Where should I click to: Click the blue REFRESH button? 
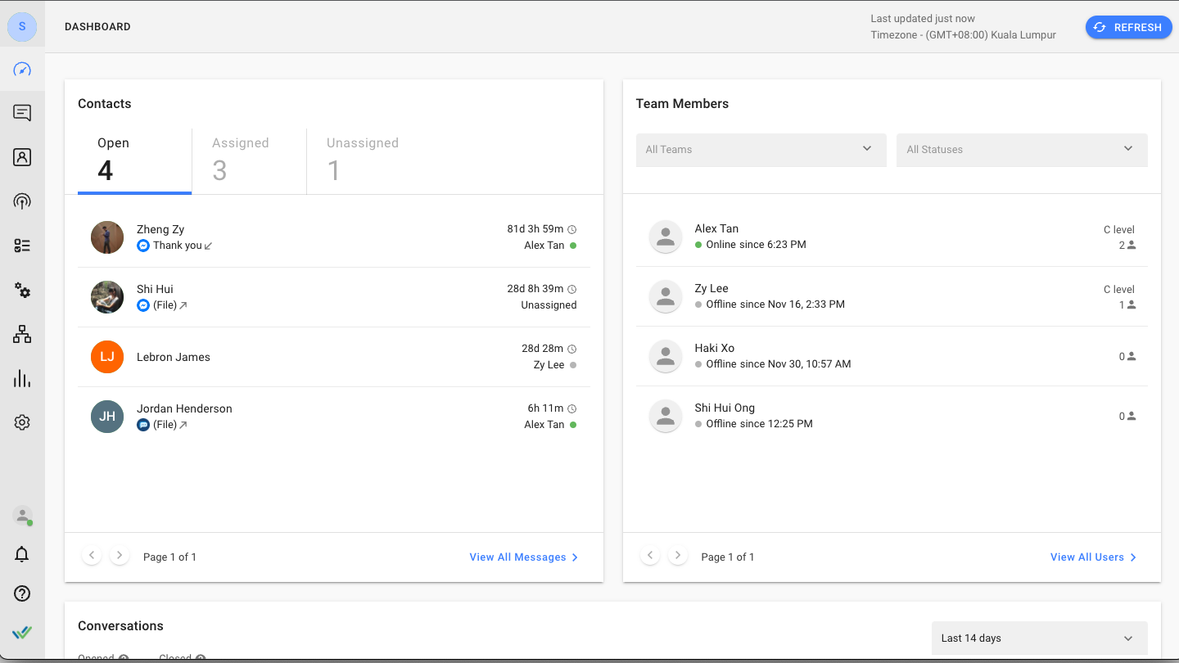[1128, 27]
